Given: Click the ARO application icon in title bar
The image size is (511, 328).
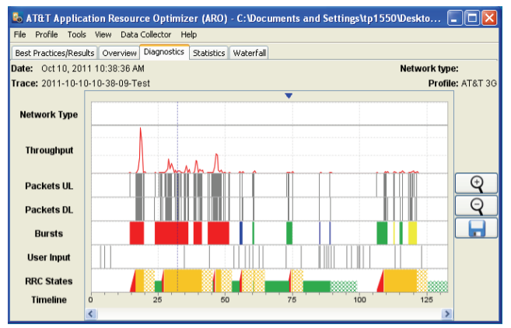Looking at the screenshot, I should pyautogui.click(x=17, y=17).
